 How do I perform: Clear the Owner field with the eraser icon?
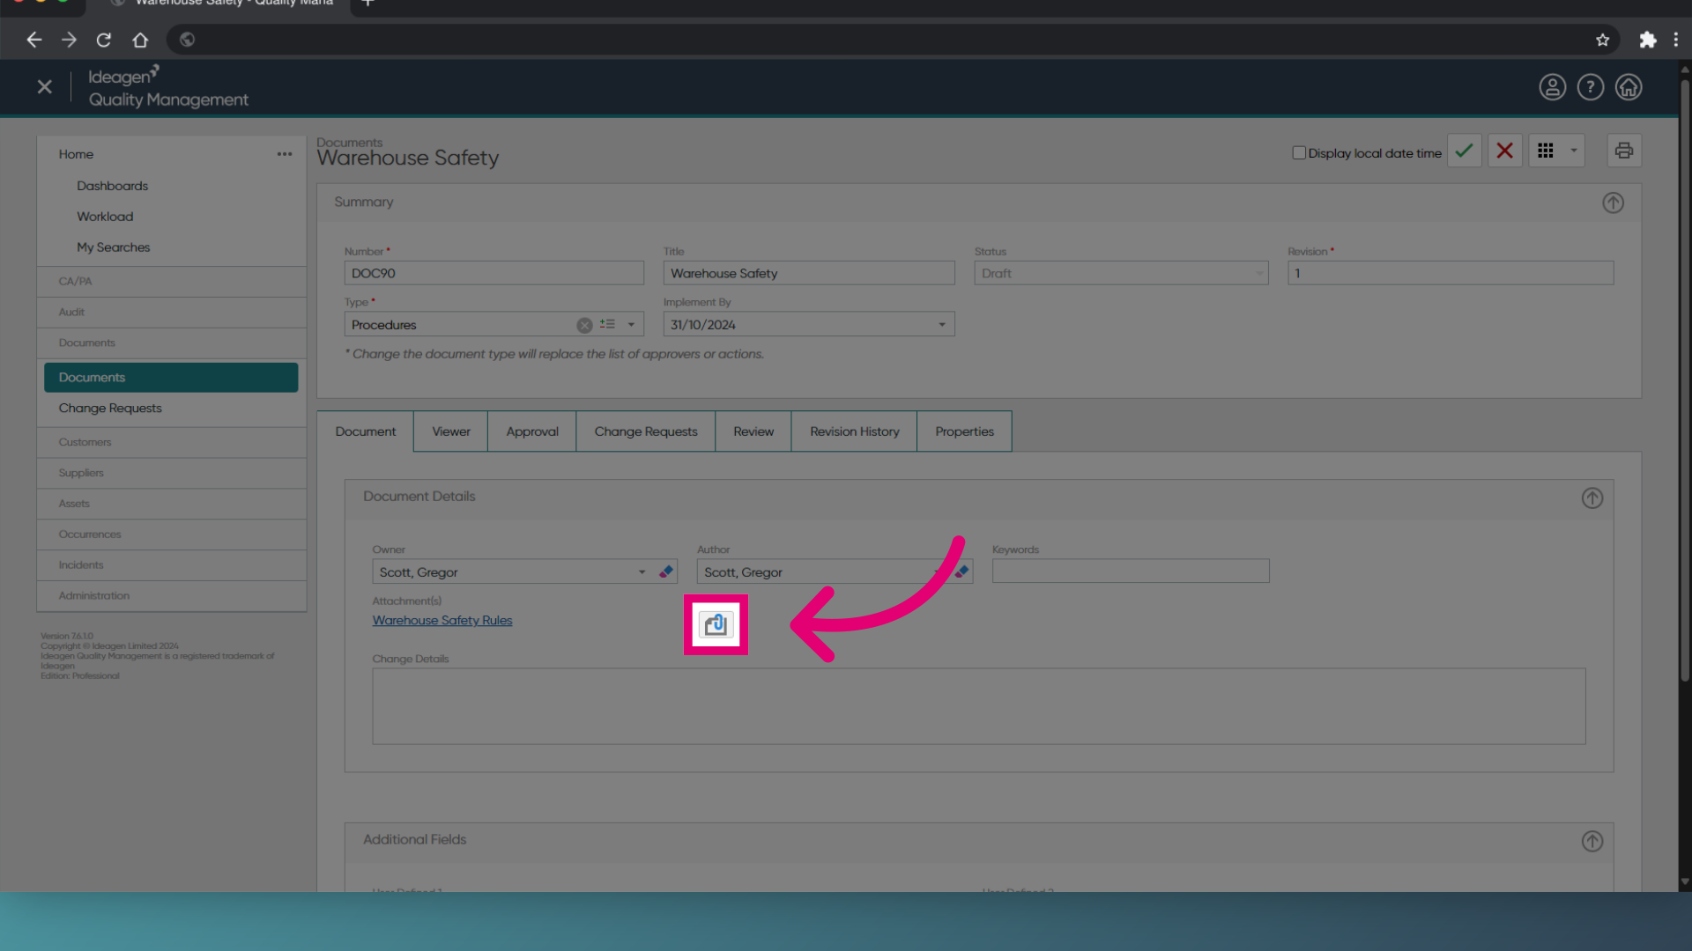pyautogui.click(x=666, y=571)
